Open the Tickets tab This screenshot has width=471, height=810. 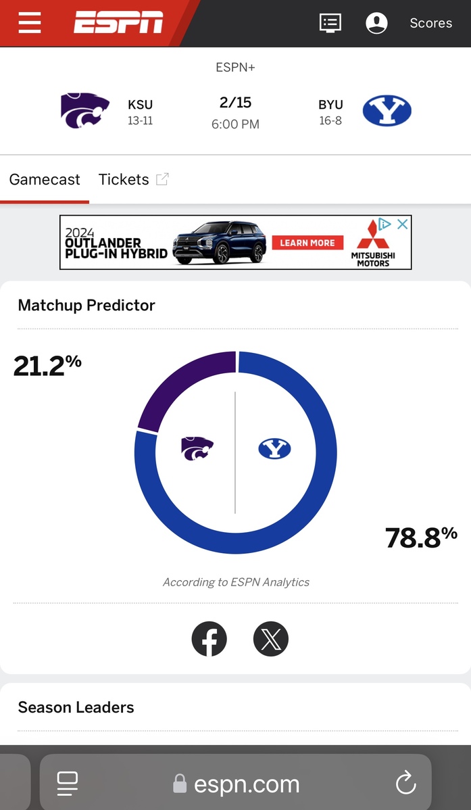(x=124, y=179)
